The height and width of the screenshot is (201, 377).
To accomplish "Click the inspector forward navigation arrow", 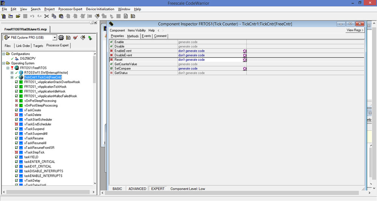I will [163, 30].
